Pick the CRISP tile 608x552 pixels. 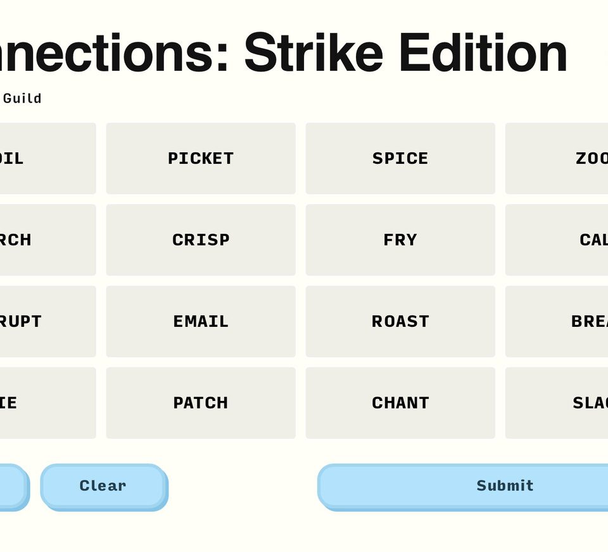tap(201, 240)
